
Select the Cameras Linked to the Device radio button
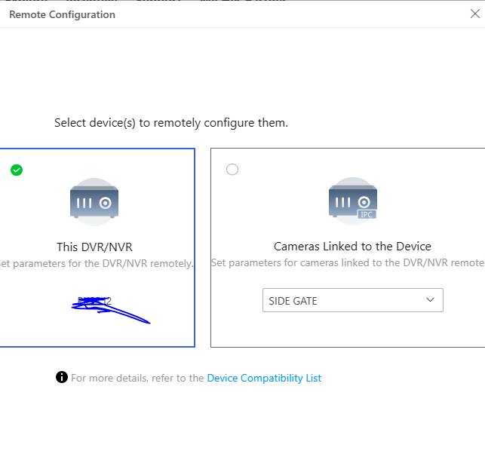click(232, 170)
